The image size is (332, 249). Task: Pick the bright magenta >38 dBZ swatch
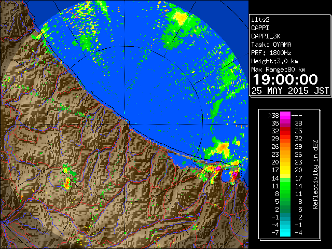[x=285, y=116]
